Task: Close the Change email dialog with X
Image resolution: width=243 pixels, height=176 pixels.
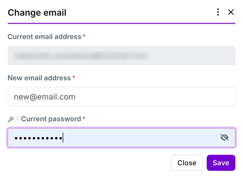Action: (x=231, y=12)
